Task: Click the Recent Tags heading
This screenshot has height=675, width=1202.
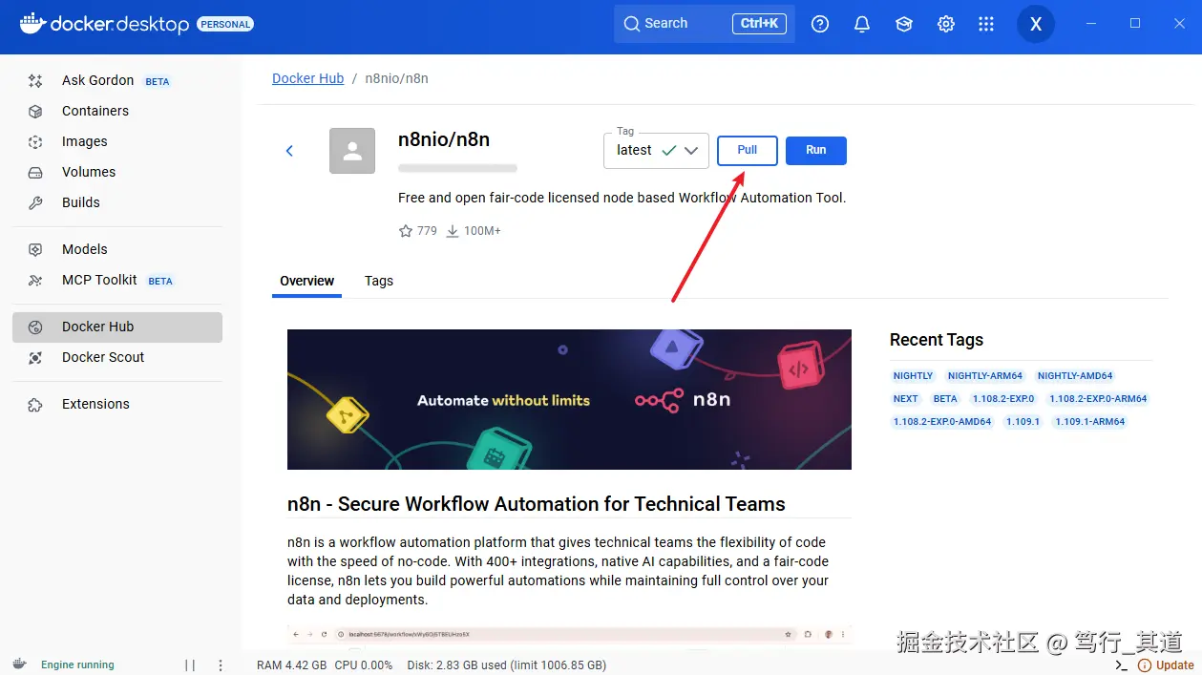Action: pos(937,340)
